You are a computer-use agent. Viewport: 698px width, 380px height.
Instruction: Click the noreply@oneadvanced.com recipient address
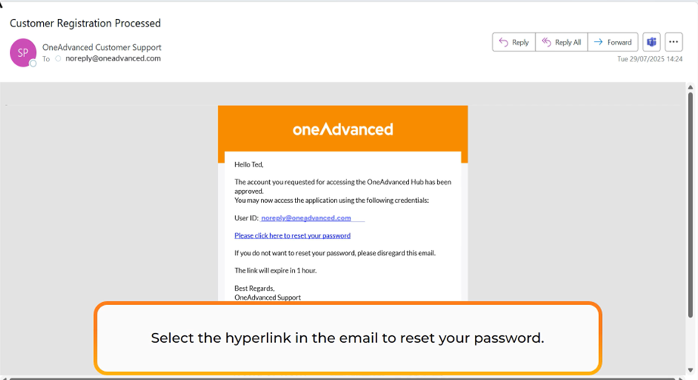(113, 58)
